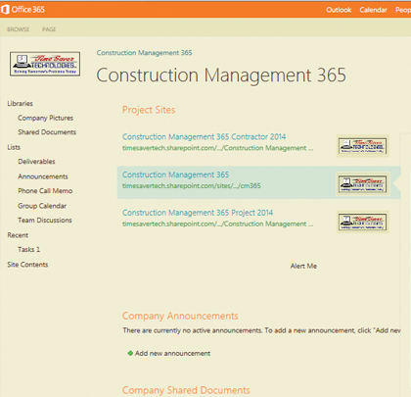Screen dimensions: 411x397
Task: Click the Alert Me link
Action: (x=303, y=266)
